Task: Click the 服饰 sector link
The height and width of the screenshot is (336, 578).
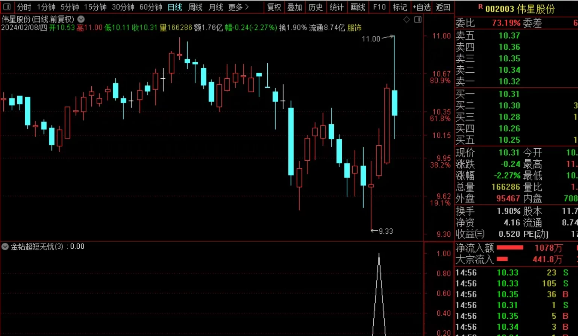Action: tap(354, 28)
